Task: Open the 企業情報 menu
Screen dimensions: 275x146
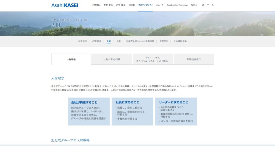Action: pyautogui.click(x=96, y=5)
